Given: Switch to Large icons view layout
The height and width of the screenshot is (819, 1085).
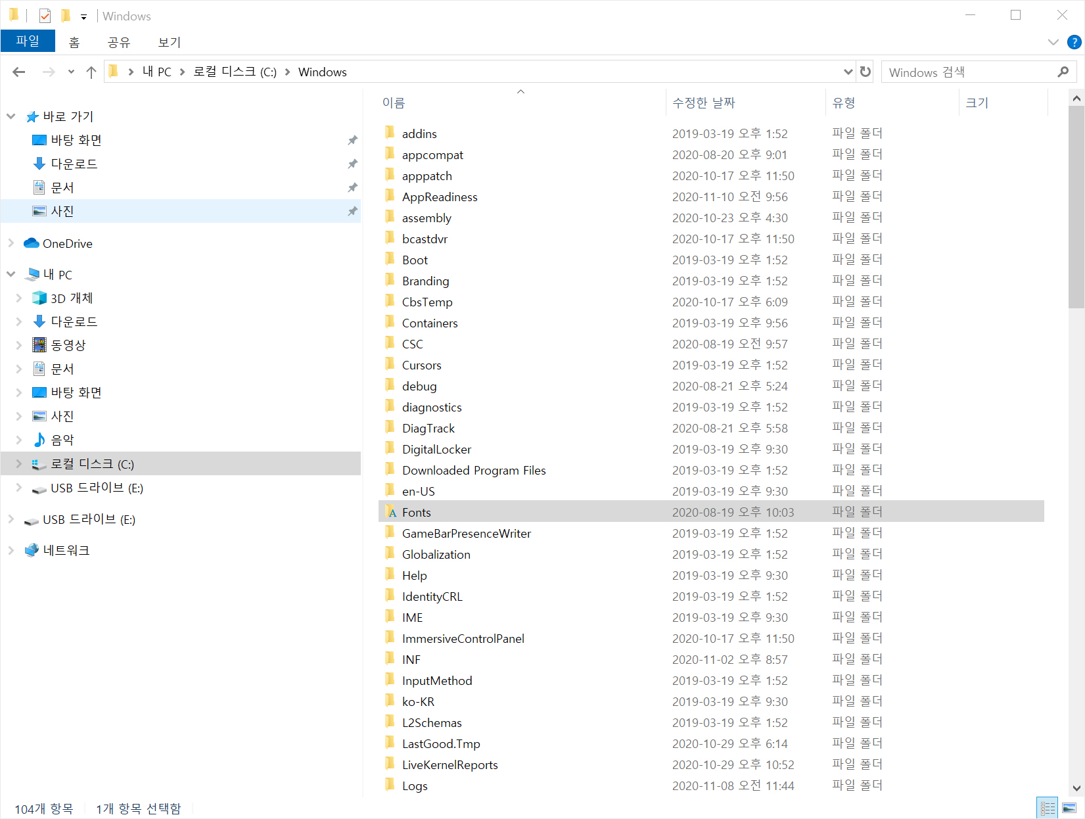Looking at the screenshot, I should pyautogui.click(x=1069, y=808).
